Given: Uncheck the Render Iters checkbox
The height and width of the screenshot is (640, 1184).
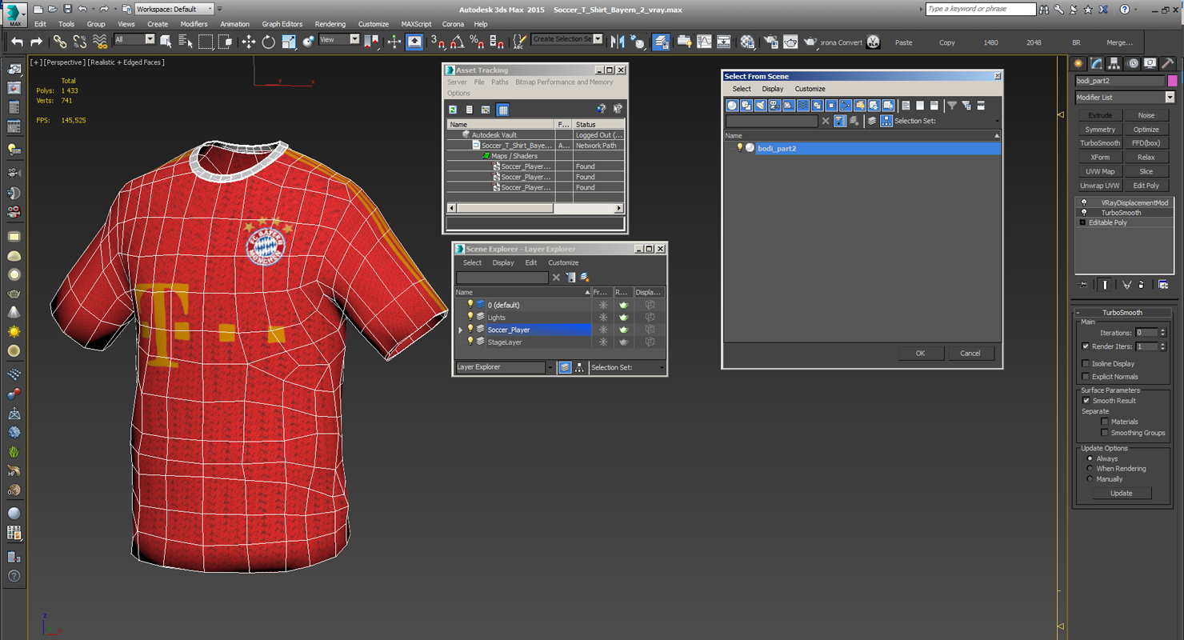Looking at the screenshot, I should [x=1086, y=346].
